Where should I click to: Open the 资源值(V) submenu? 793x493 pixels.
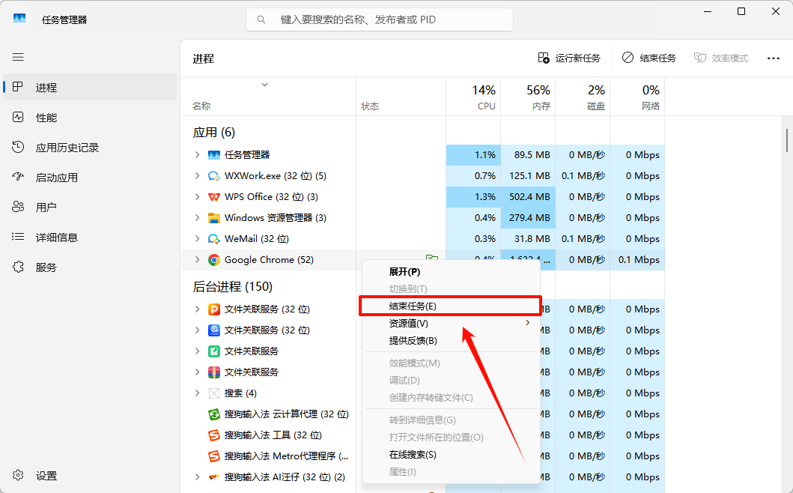[449, 324]
